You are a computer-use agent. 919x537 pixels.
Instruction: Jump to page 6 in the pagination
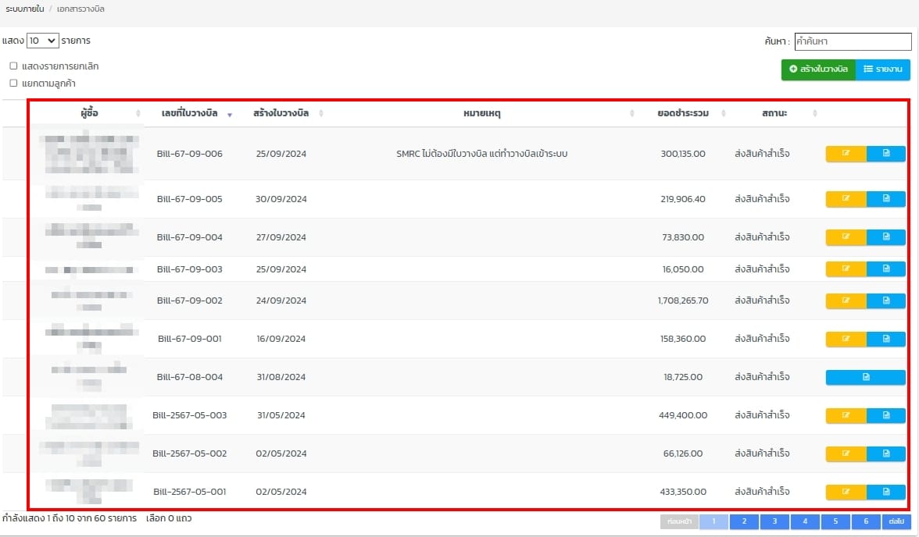click(x=866, y=521)
